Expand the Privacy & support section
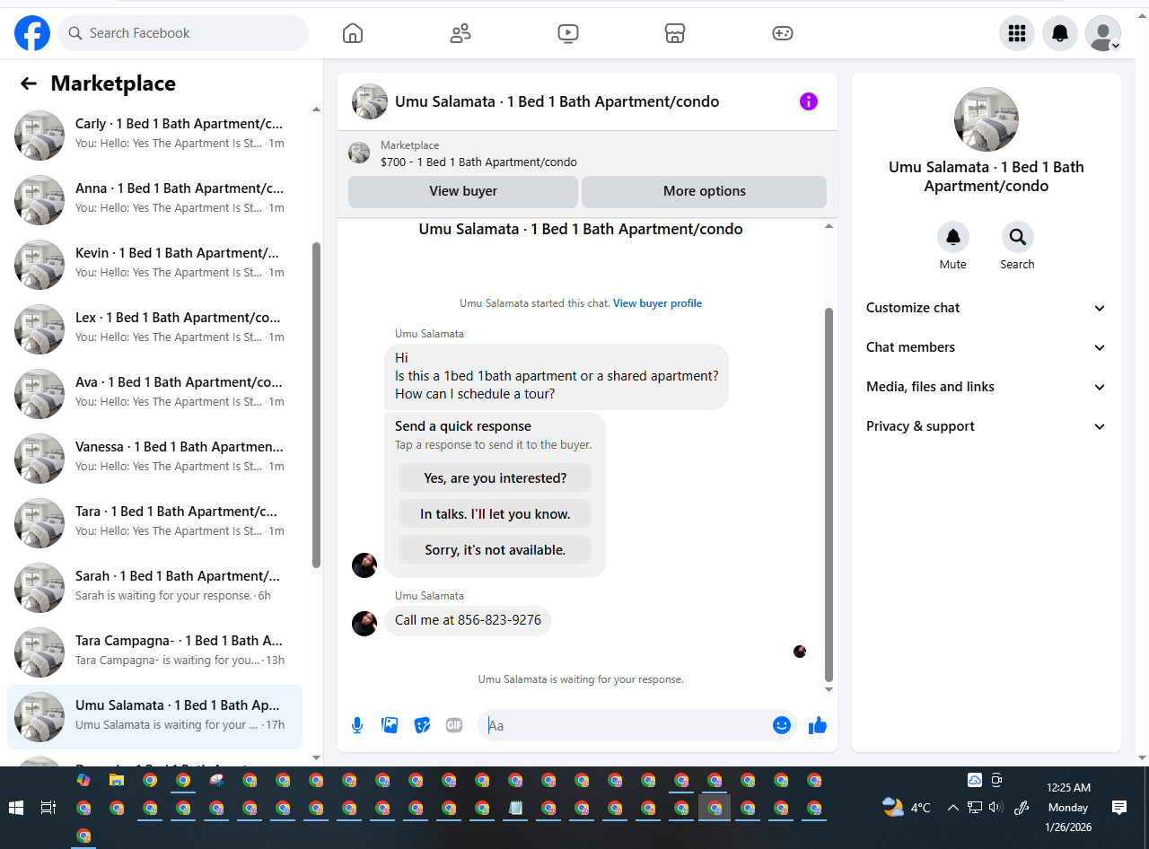Image resolution: width=1149 pixels, height=849 pixels. [x=987, y=426]
